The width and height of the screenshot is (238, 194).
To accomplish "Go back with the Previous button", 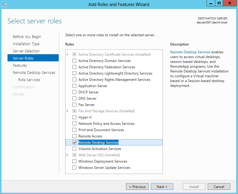I will [137, 187].
